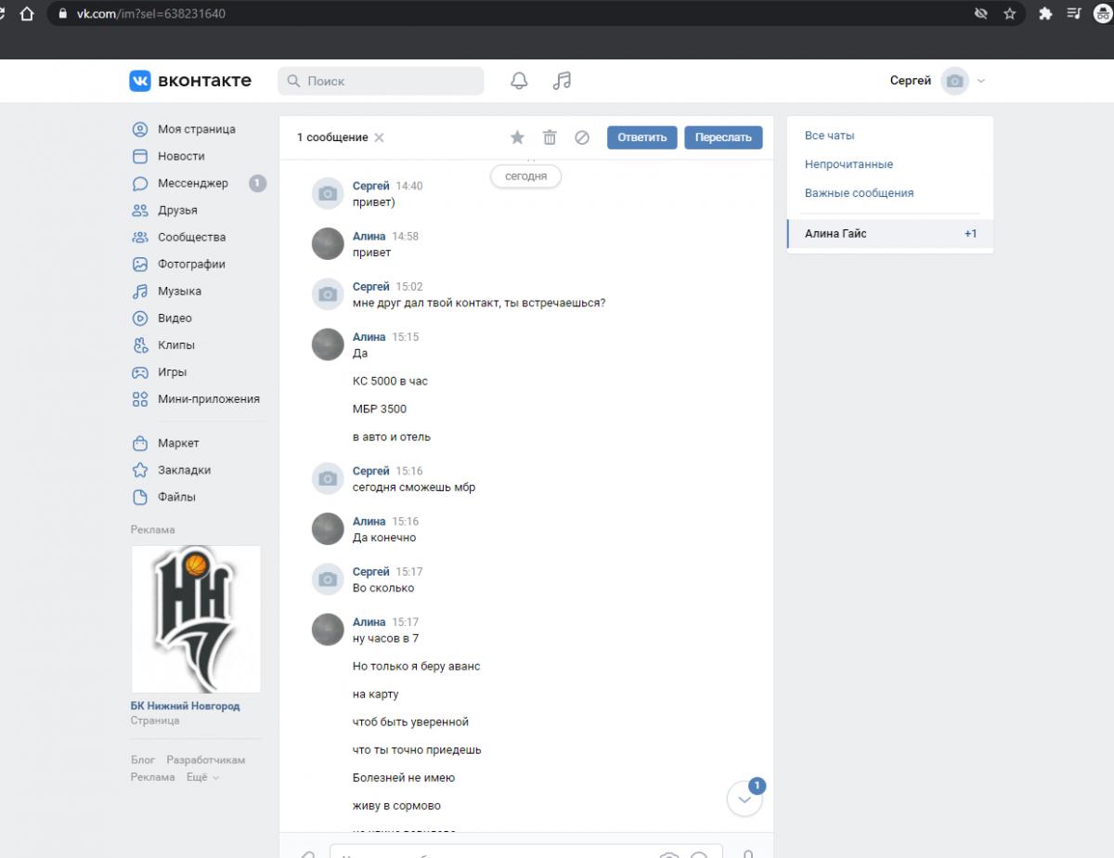Open the music note icon in header

tap(562, 81)
